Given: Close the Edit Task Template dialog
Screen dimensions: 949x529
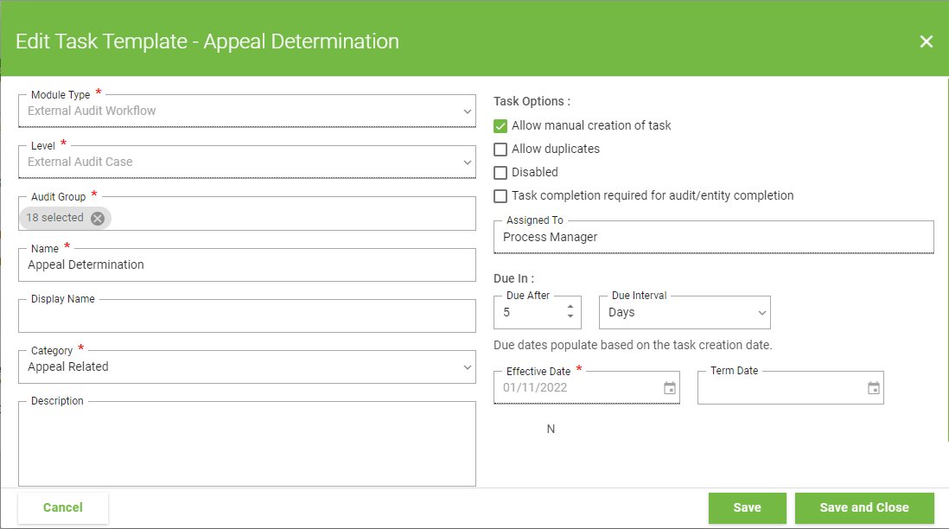Looking at the screenshot, I should pyautogui.click(x=927, y=41).
